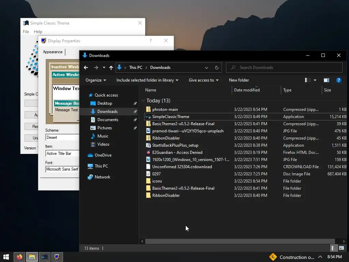Select pramod-tiwari unsplash JPG file

188,131
